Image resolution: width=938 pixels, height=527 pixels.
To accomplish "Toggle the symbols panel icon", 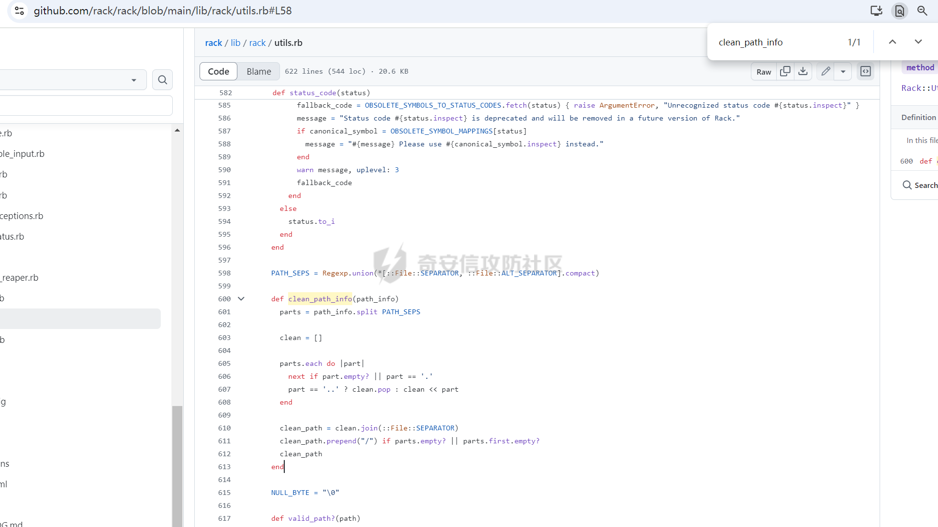I will click(866, 71).
